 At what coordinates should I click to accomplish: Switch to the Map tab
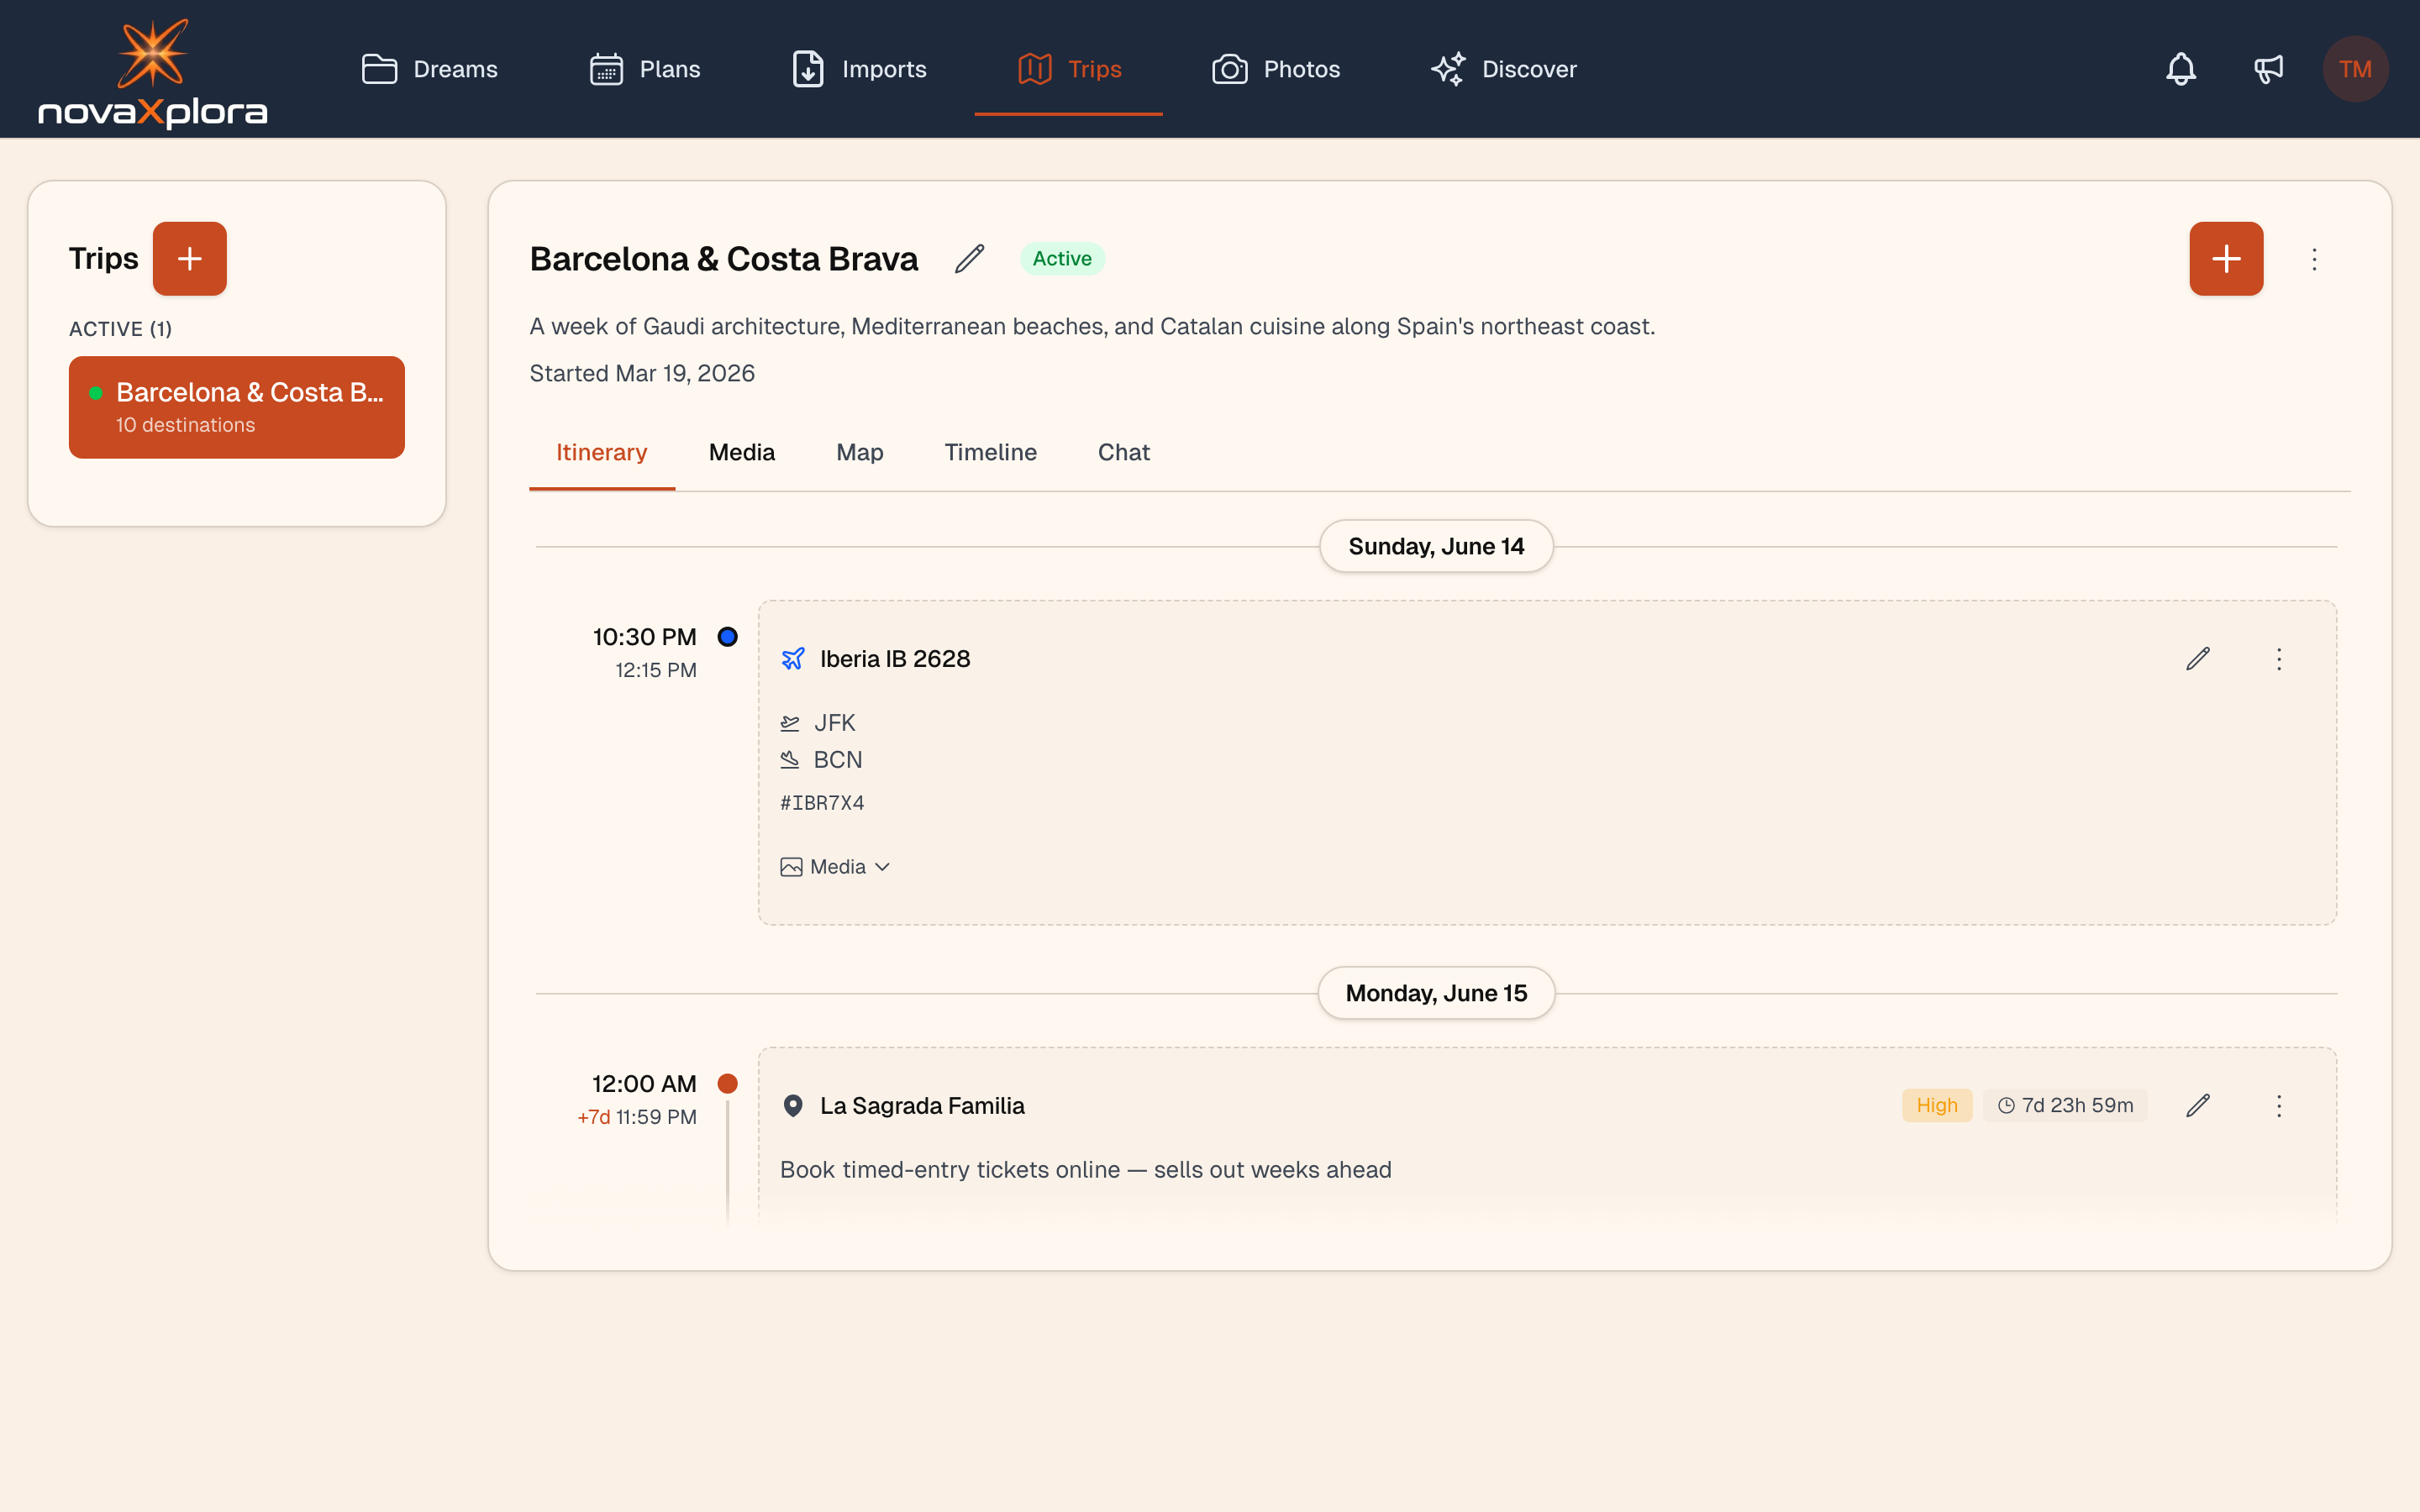(859, 453)
